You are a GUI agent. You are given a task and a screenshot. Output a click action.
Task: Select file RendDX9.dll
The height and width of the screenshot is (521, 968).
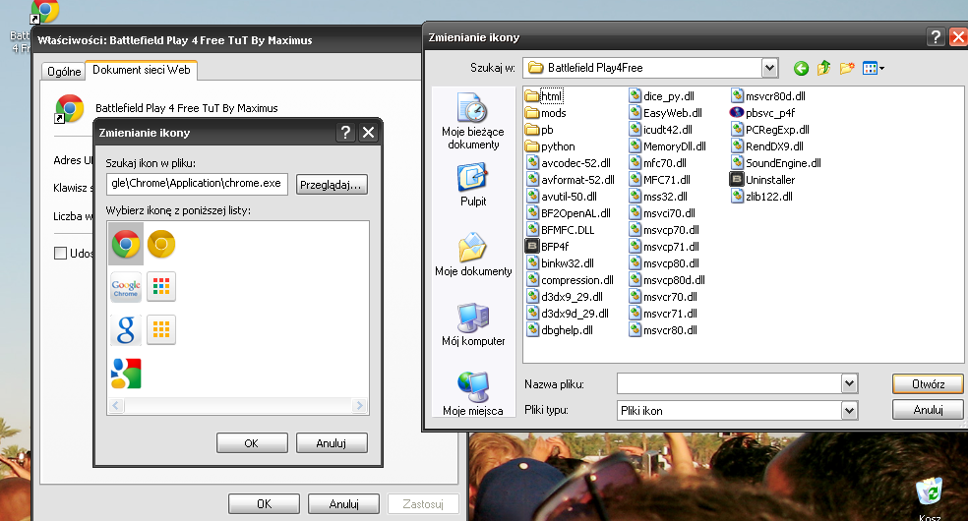point(767,146)
